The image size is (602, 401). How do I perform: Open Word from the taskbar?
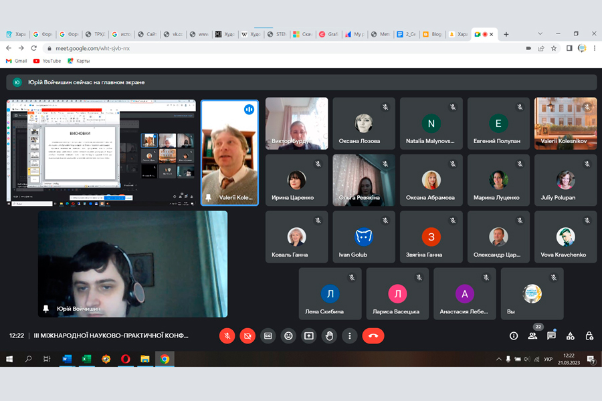coord(67,359)
